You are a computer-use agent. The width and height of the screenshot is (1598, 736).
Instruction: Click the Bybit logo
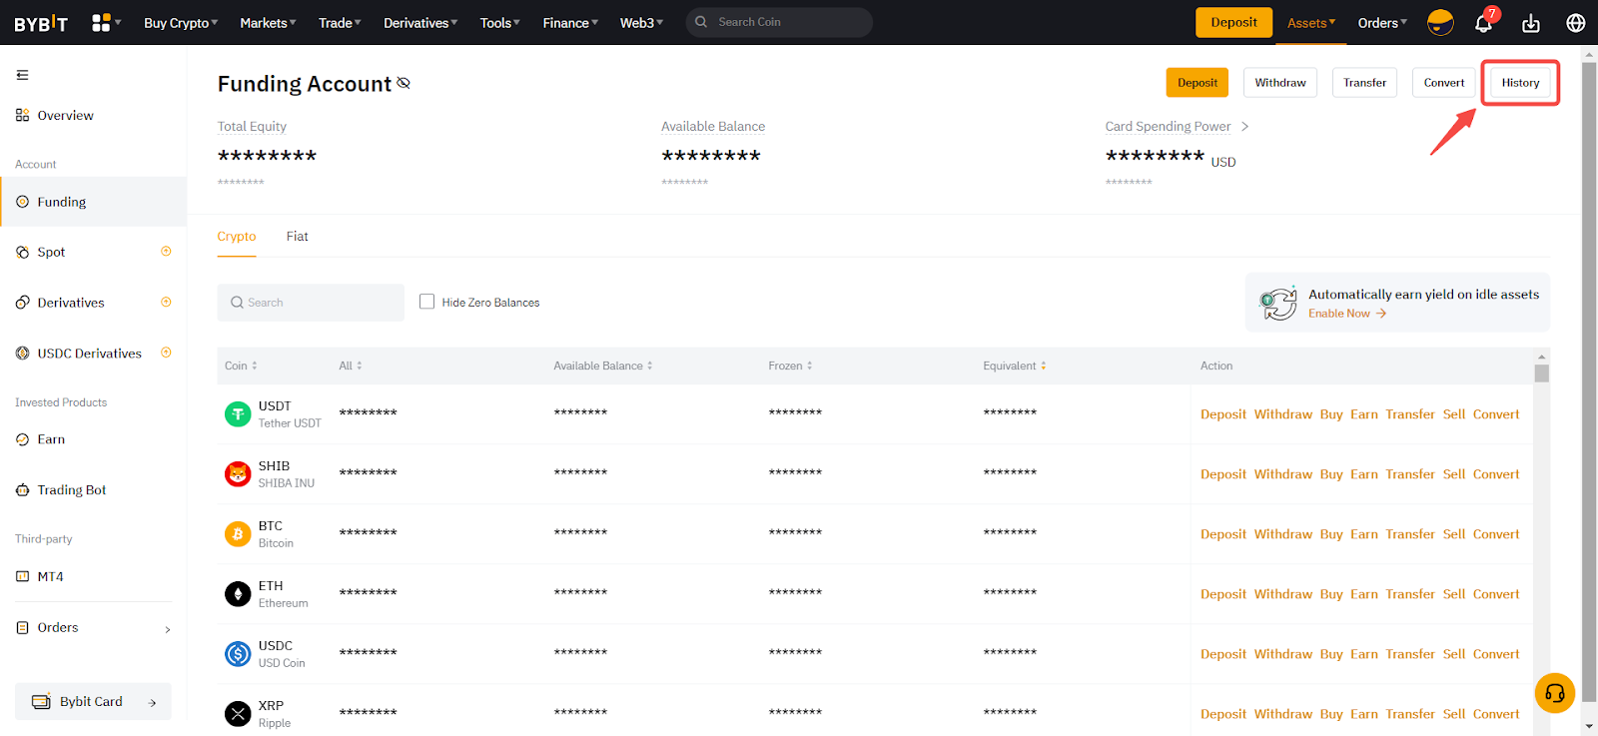(41, 23)
